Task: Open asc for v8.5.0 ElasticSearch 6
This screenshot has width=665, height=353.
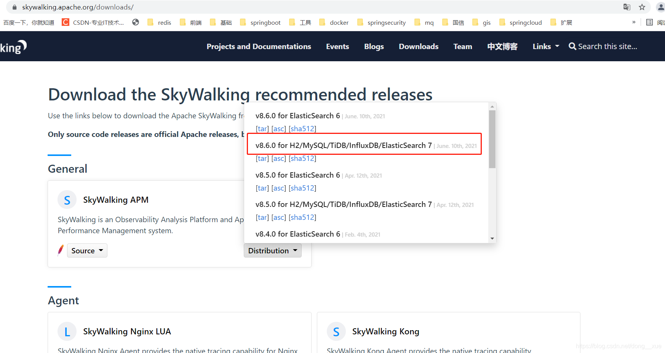Action: point(279,188)
